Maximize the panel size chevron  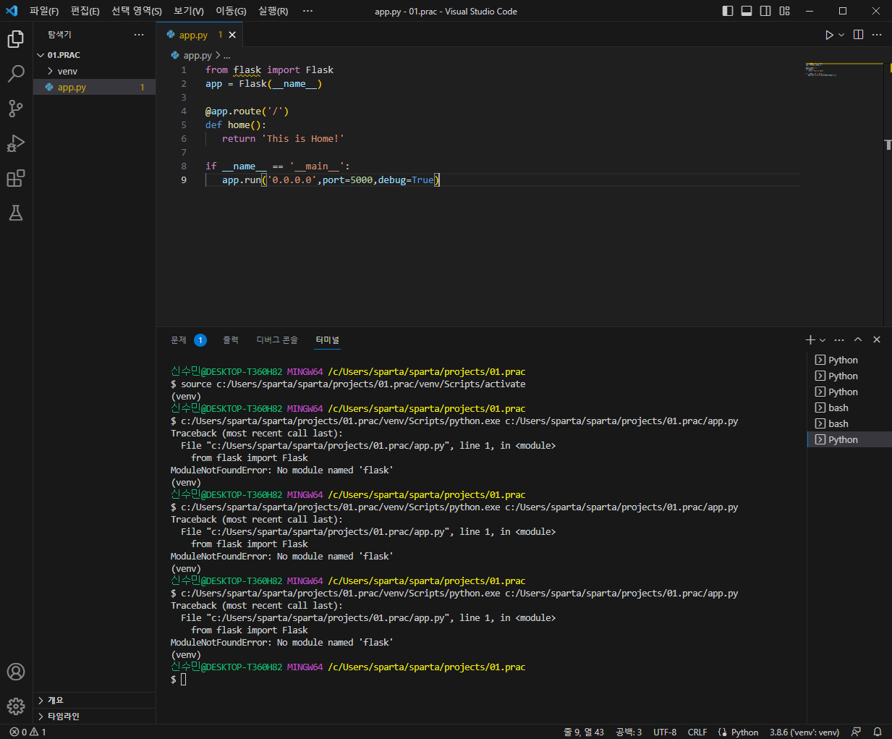(x=858, y=340)
